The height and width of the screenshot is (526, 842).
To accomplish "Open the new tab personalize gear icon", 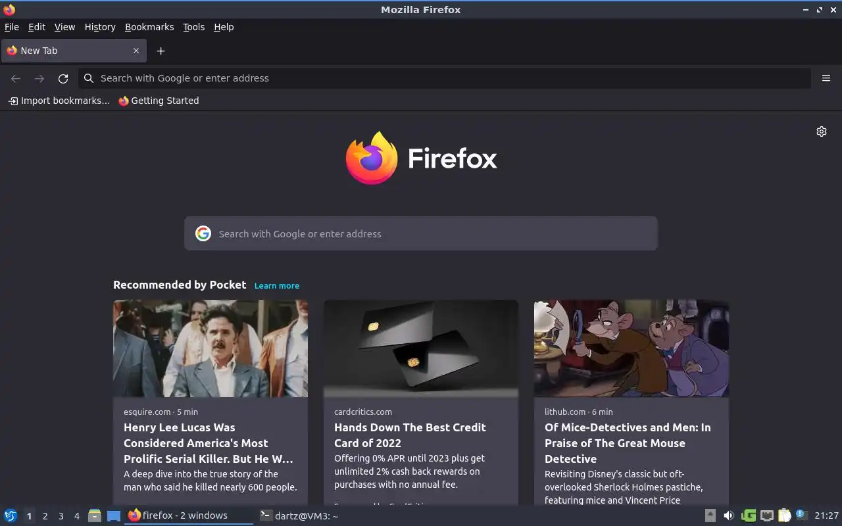I will coord(822,131).
